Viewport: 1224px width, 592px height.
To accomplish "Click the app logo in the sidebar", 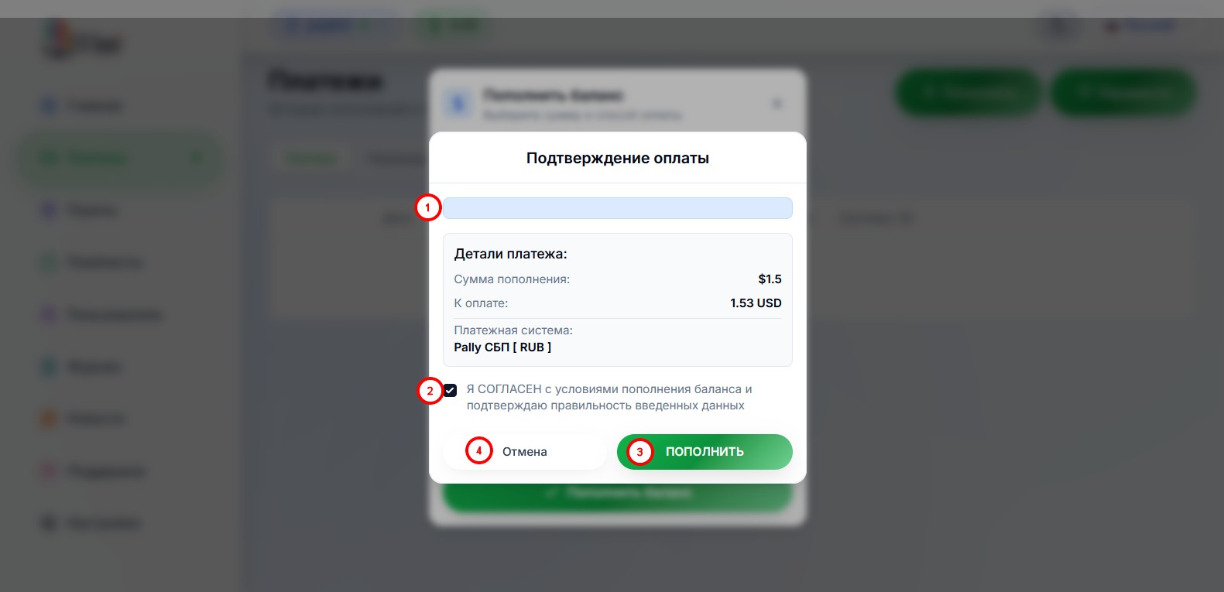I will (83, 41).
